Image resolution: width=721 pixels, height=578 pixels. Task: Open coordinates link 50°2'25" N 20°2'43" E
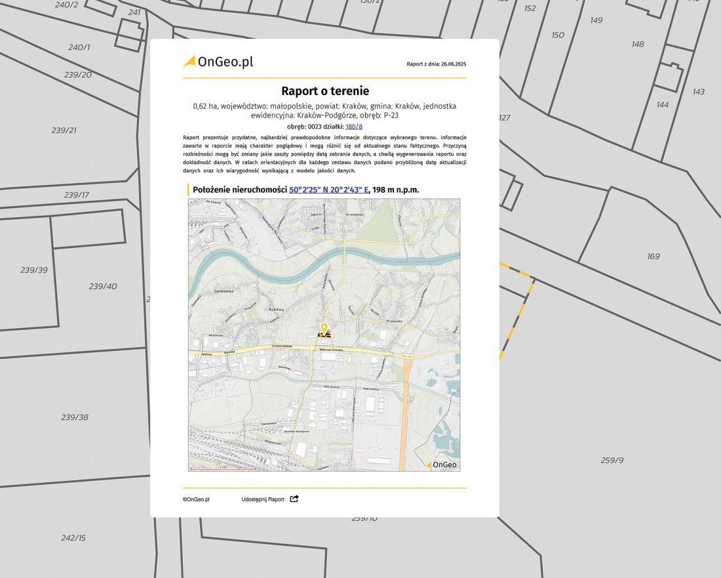click(329, 190)
